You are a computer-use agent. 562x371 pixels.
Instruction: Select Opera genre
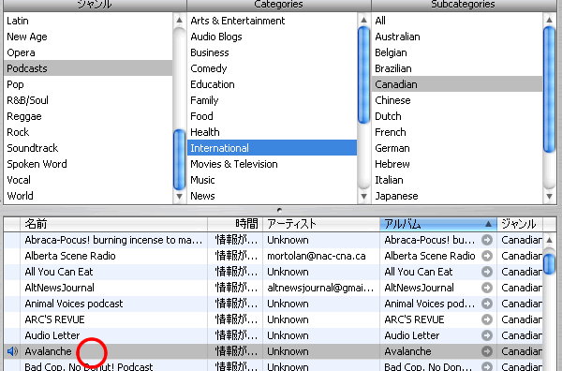[88, 52]
